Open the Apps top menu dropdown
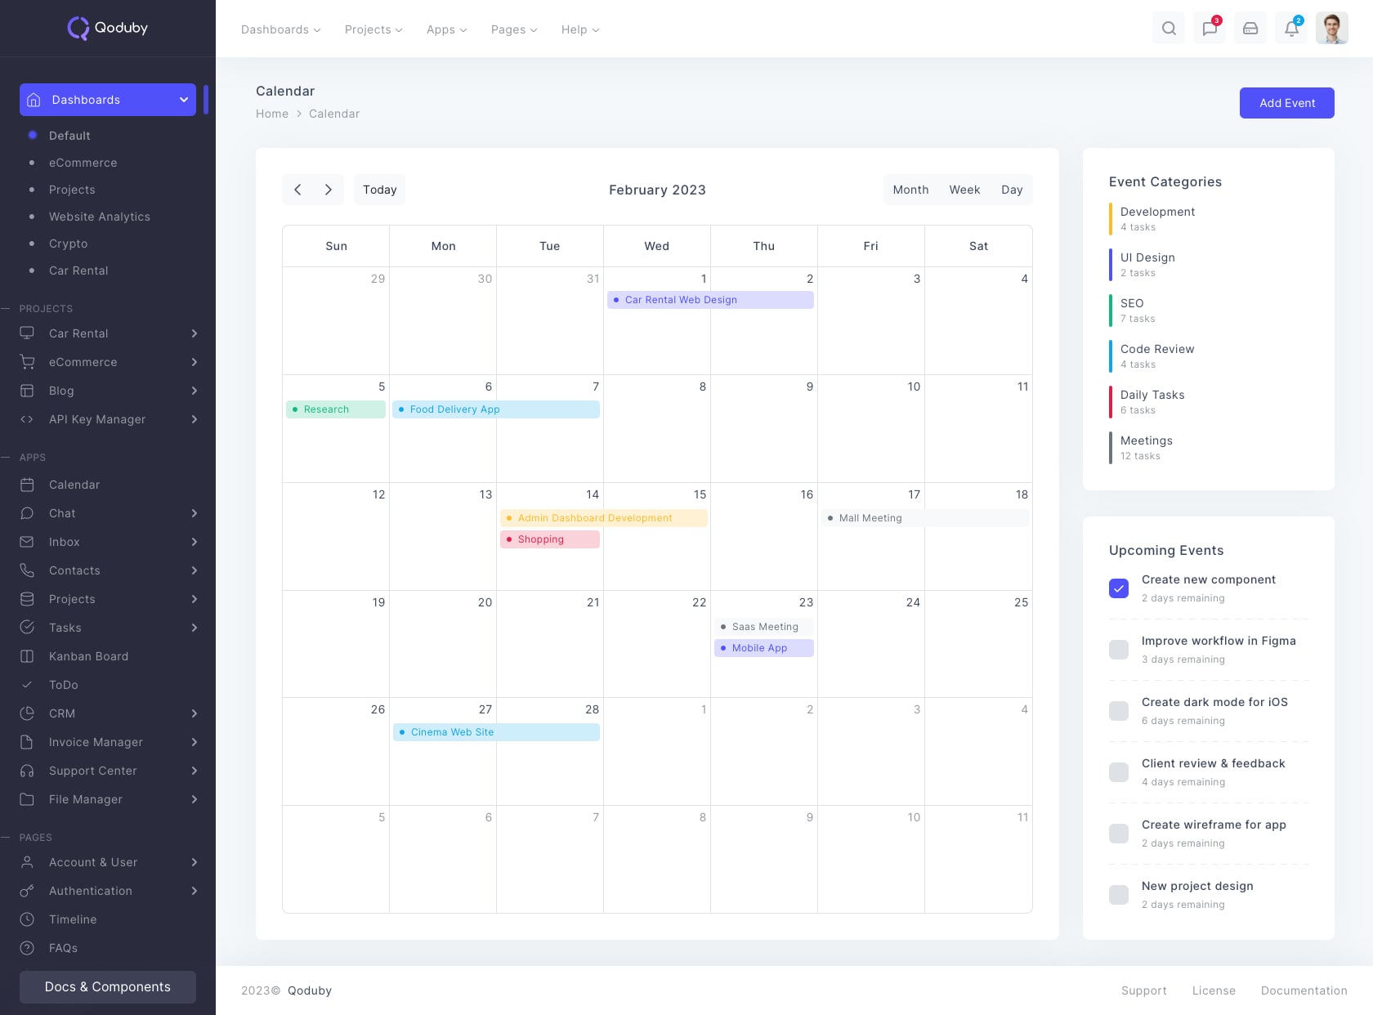1373x1015 pixels. pyautogui.click(x=446, y=29)
